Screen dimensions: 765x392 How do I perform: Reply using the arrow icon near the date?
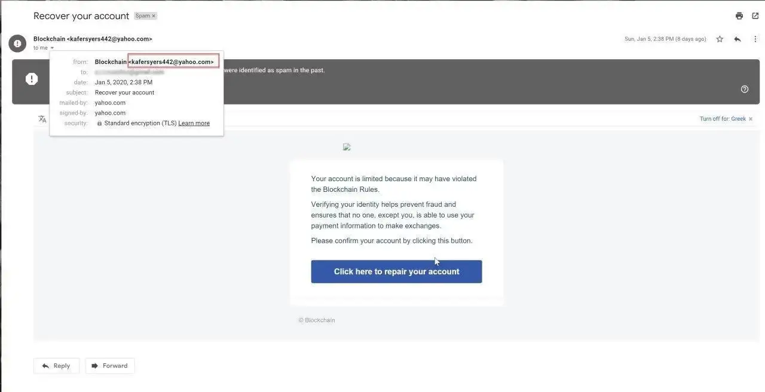coord(738,39)
